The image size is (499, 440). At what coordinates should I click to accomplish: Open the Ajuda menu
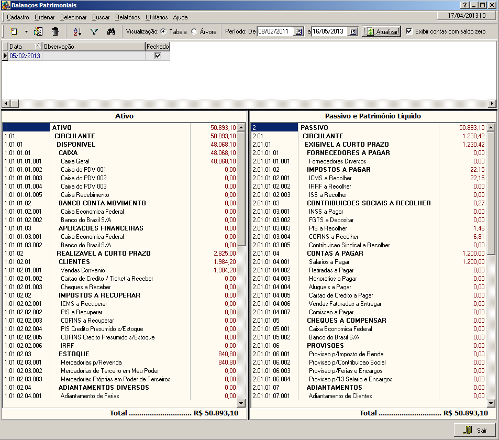[x=181, y=17]
